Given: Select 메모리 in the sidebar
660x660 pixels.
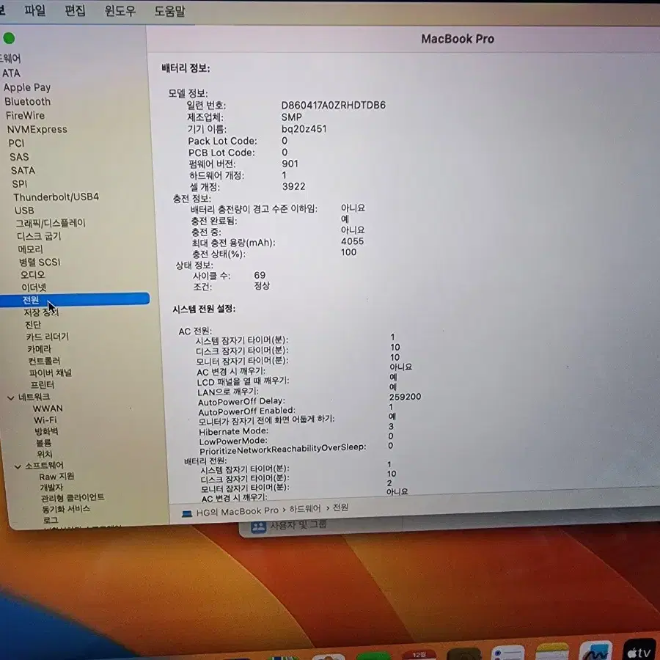Looking at the screenshot, I should pos(30,249).
